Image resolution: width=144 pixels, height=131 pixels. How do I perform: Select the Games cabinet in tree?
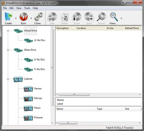click(x=38, y=89)
